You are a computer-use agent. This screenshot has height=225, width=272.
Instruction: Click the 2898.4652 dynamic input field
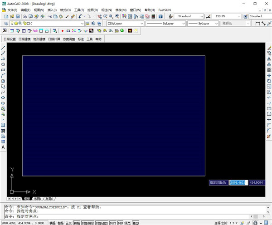(x=238, y=182)
